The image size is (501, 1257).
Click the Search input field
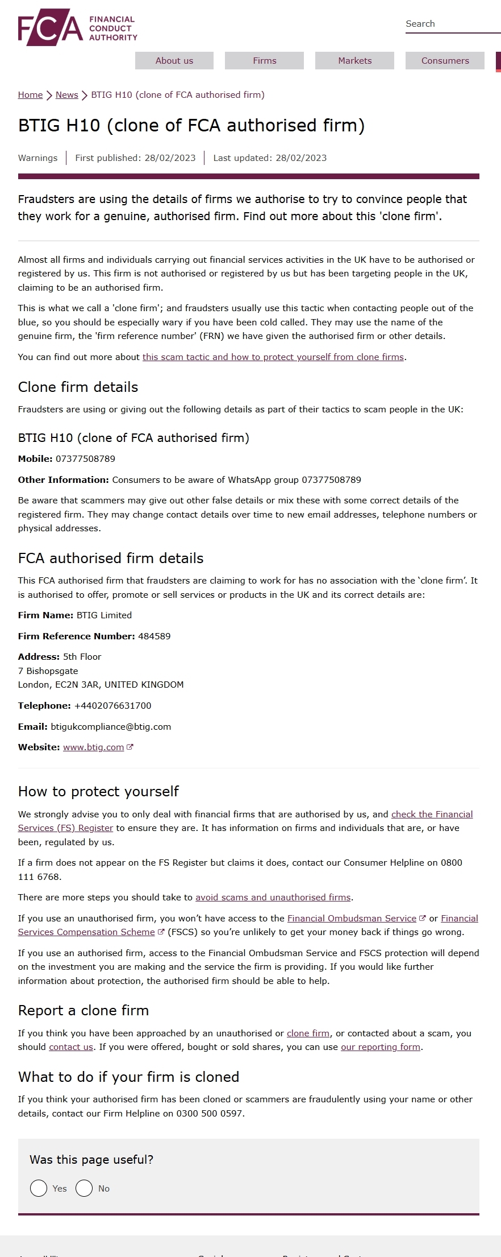tap(452, 24)
